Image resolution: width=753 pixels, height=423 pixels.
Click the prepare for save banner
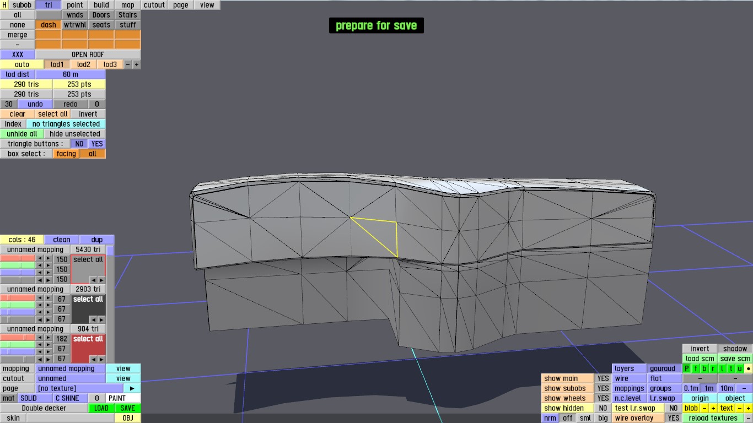pyautogui.click(x=376, y=25)
